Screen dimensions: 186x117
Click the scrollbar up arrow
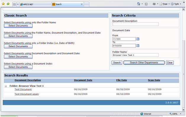(x=184, y=9)
